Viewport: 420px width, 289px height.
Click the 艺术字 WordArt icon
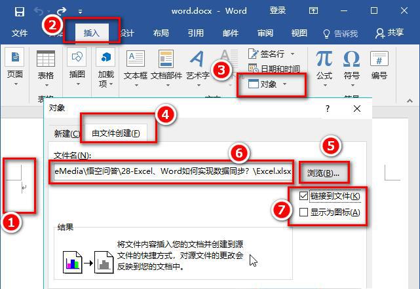click(x=197, y=58)
